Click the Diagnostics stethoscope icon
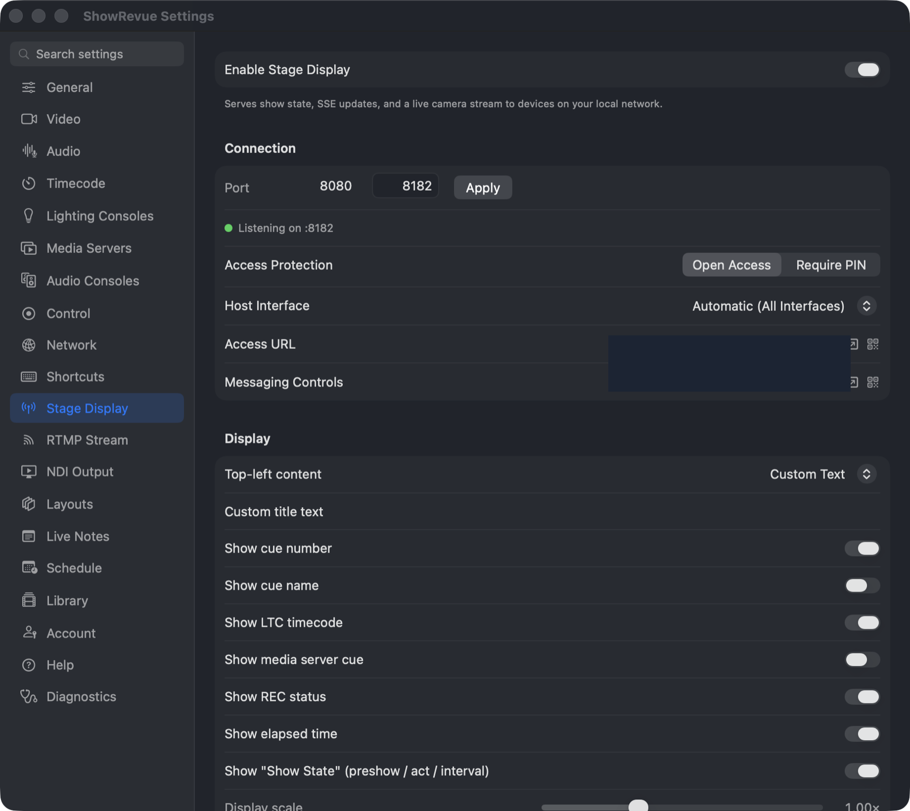Image resolution: width=910 pixels, height=811 pixels. pos(29,697)
